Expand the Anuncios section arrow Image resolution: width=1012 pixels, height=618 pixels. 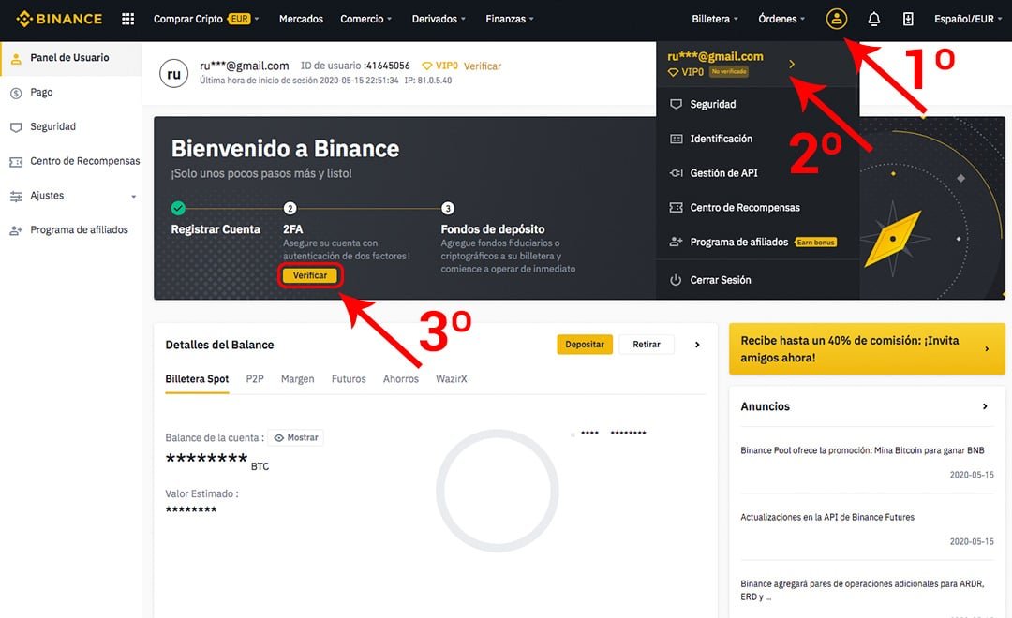[x=985, y=406]
